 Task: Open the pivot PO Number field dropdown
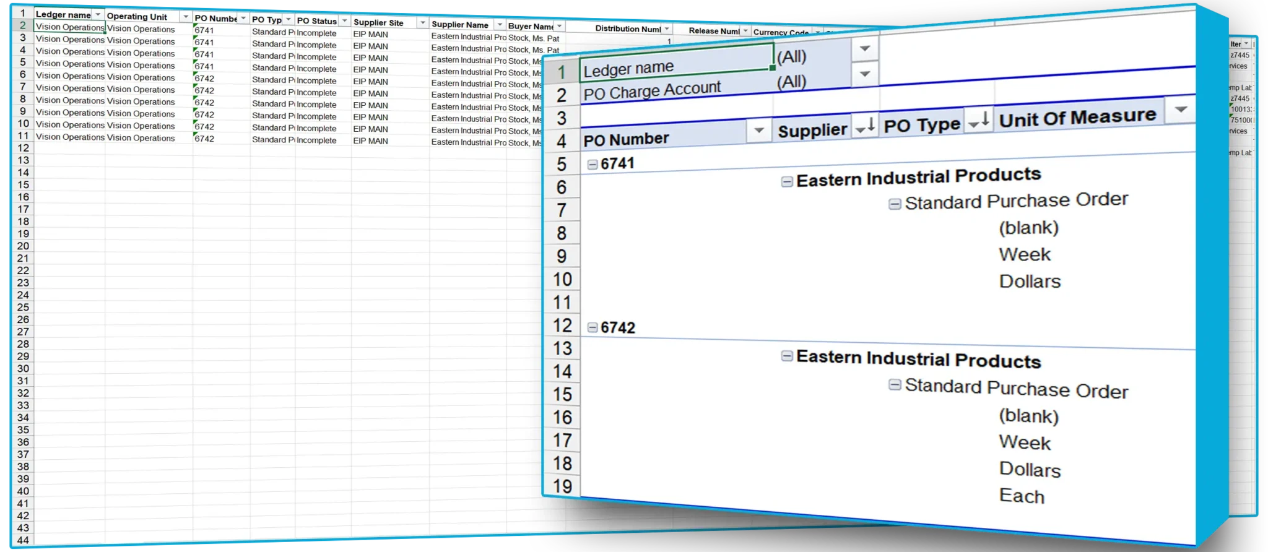[758, 131]
